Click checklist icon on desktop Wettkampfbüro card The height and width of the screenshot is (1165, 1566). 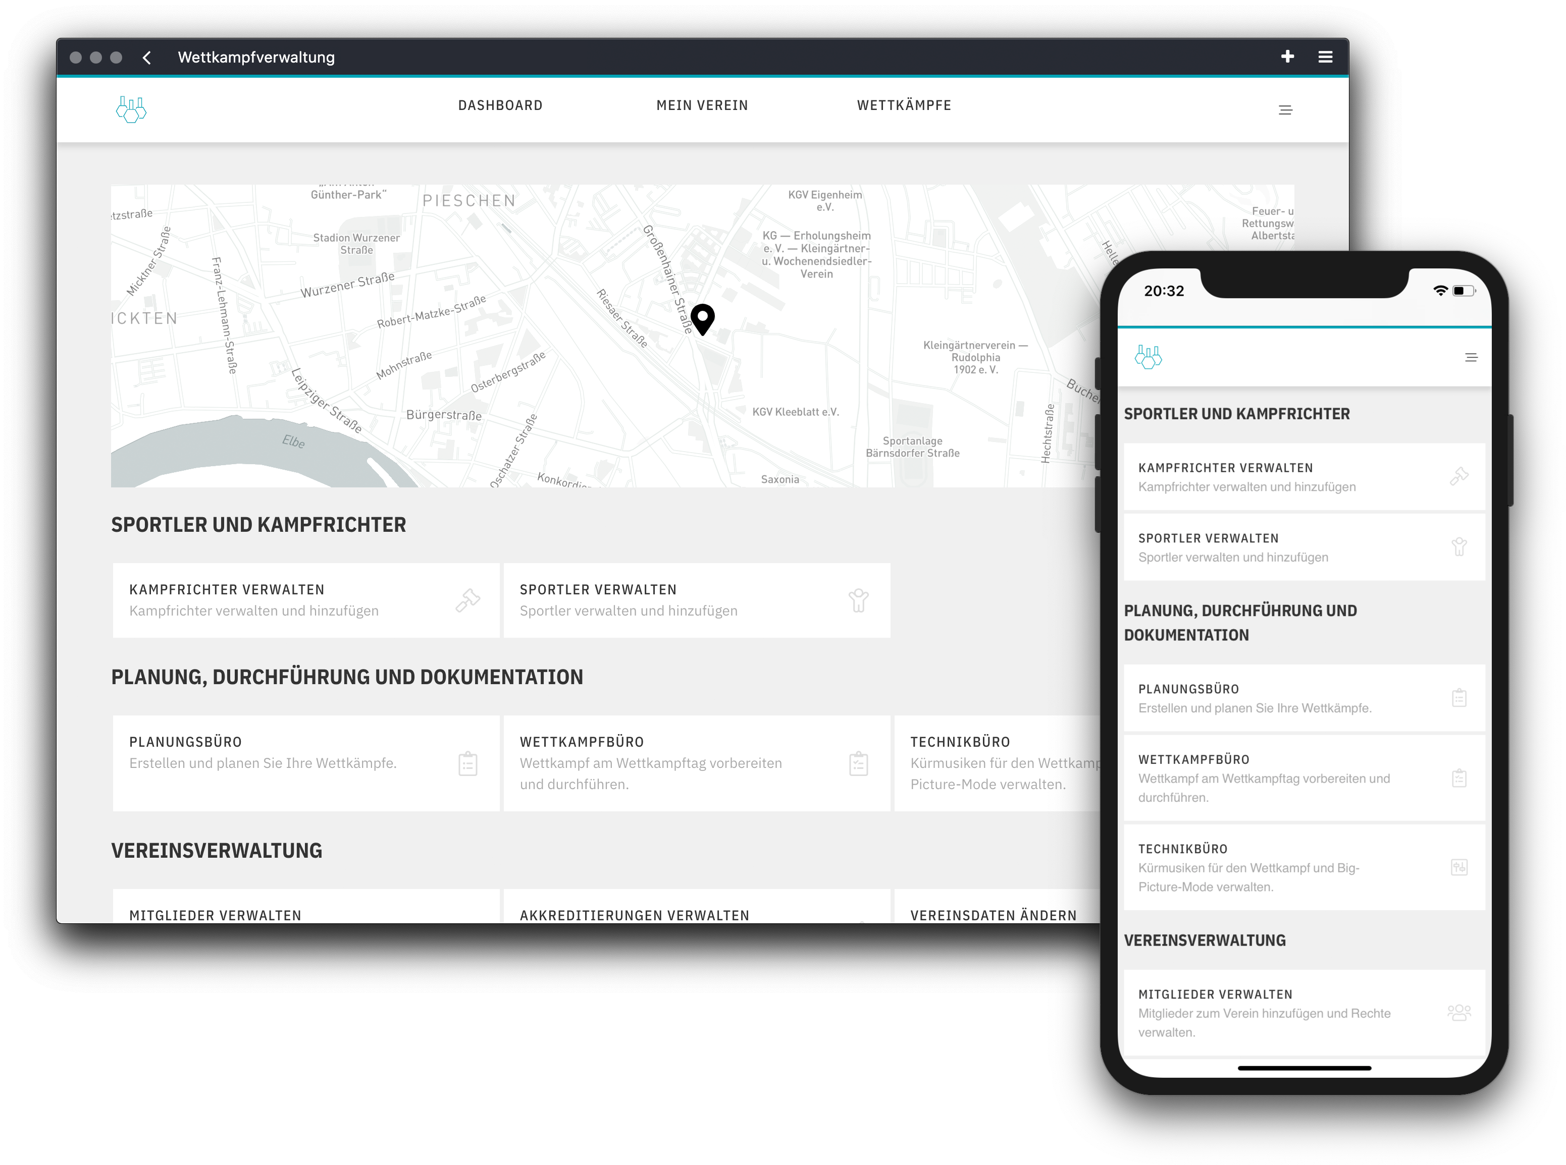859,764
